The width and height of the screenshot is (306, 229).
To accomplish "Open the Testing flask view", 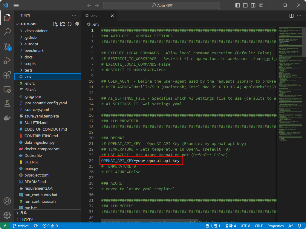I will point(7,103).
